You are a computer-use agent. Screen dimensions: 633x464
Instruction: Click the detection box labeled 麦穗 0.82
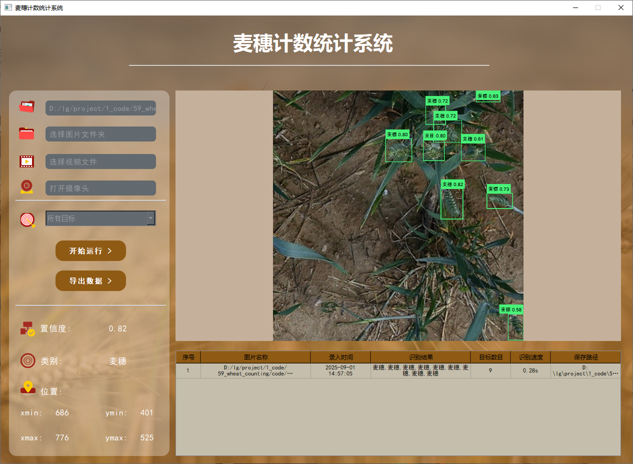pos(451,203)
